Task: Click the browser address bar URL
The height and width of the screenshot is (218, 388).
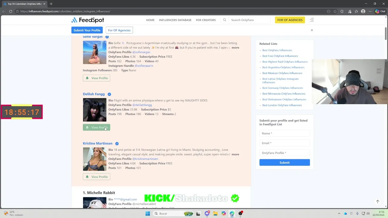Action: click(65, 12)
